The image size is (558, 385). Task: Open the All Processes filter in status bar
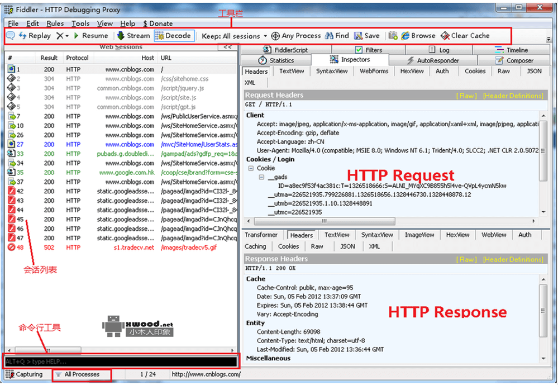[x=82, y=374]
